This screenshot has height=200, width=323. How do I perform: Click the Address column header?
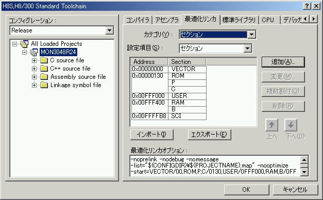(x=149, y=62)
